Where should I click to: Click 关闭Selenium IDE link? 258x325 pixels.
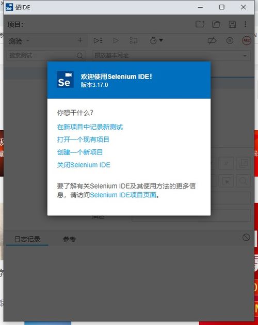click(x=84, y=165)
